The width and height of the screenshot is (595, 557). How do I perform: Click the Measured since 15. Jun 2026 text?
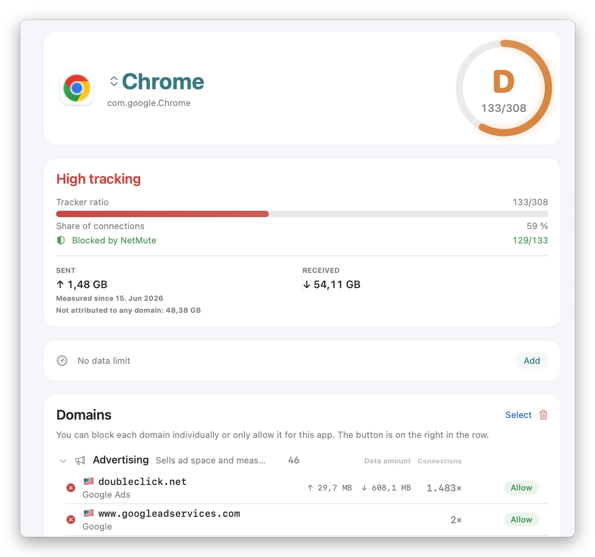pyautogui.click(x=109, y=298)
